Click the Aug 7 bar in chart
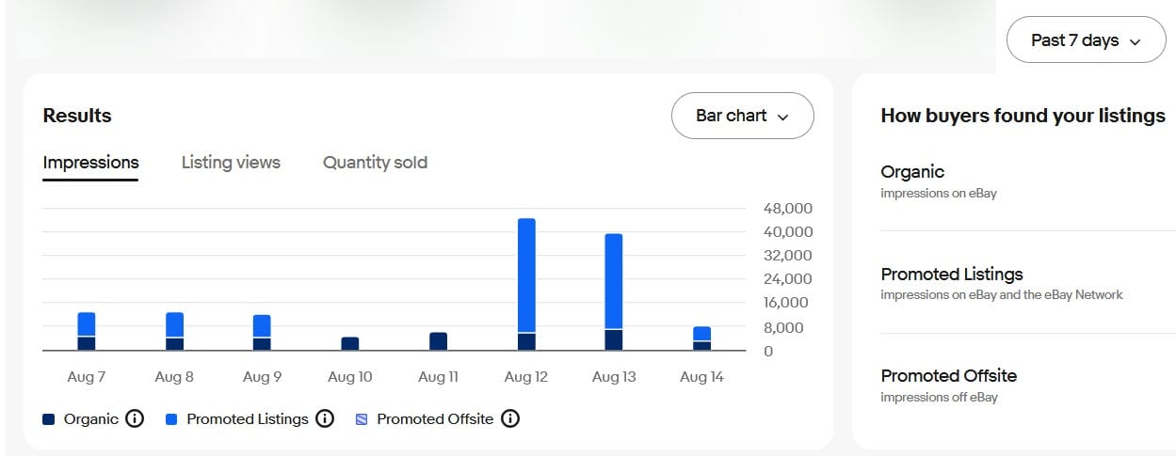 pyautogui.click(x=87, y=331)
